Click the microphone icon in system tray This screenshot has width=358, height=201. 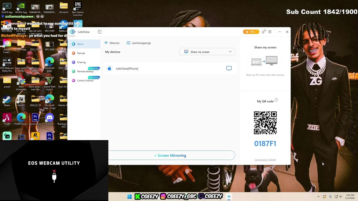click(x=330, y=197)
